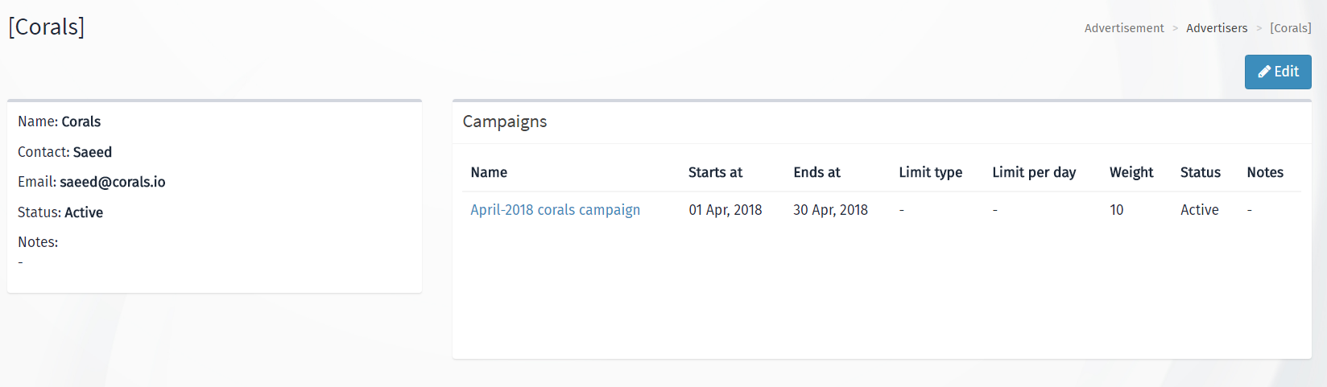Click the pencil icon on Edit button
This screenshot has height=387, width=1327.
(x=1264, y=72)
